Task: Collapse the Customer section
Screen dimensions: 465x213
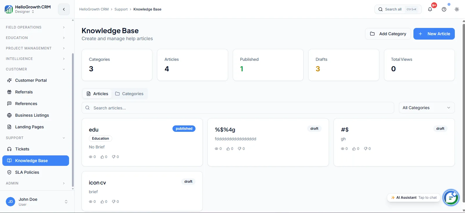Action: click(36, 69)
